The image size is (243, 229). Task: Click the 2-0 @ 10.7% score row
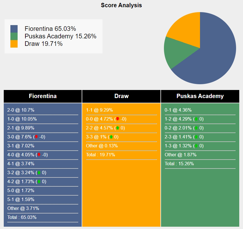click(x=43, y=110)
